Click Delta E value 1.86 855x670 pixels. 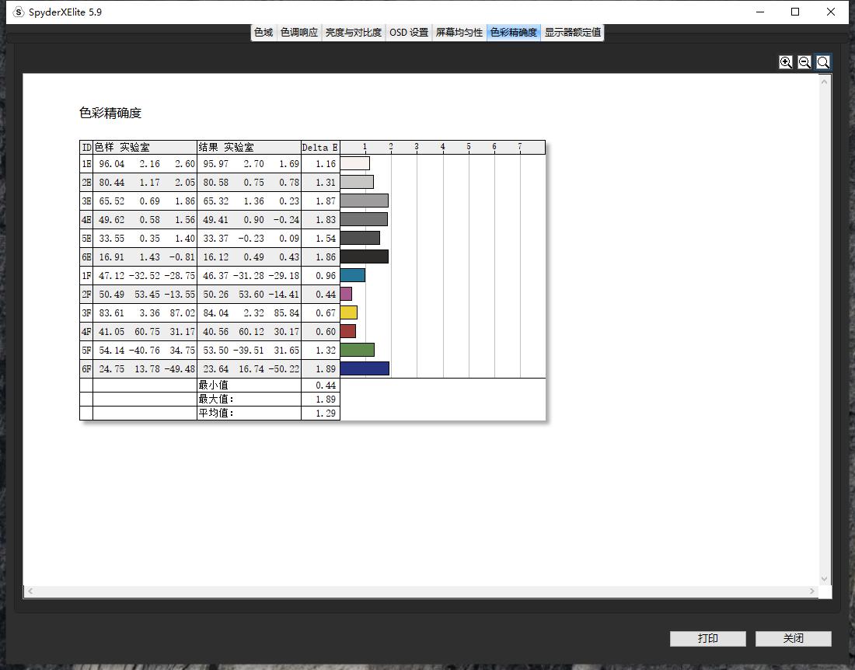pos(326,257)
